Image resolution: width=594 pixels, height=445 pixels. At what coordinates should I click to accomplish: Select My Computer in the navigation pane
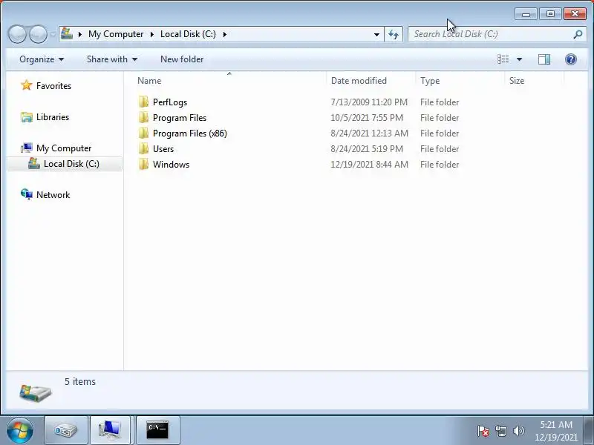[x=64, y=148]
